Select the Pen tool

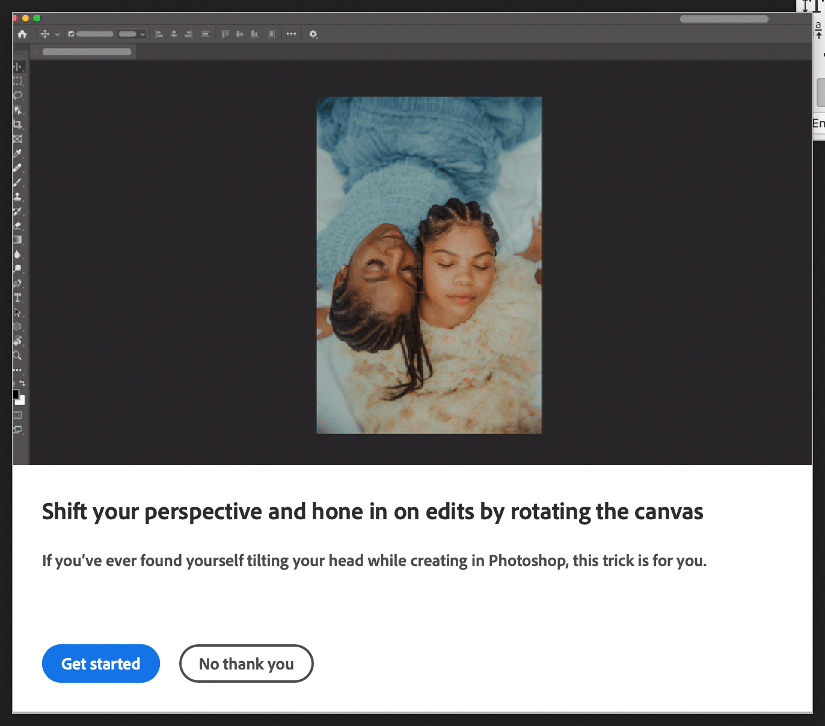(17, 284)
